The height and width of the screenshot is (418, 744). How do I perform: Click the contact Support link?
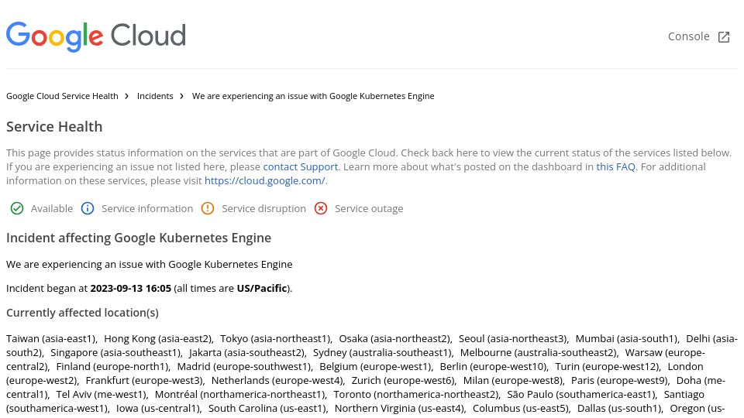[x=301, y=167]
